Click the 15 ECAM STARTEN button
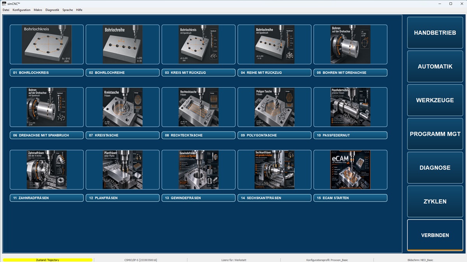This screenshot has width=467, height=262. pyautogui.click(x=350, y=198)
